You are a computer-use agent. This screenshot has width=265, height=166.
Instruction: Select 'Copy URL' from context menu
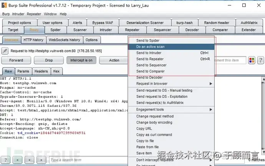[171, 128]
